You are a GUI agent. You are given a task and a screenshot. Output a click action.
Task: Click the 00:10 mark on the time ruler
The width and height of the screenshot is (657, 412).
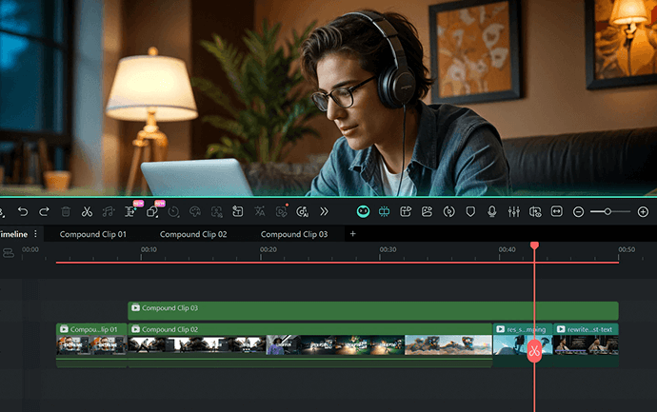pyautogui.click(x=149, y=249)
